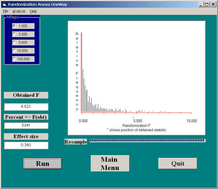Set NReps to 10,000
The width and height of the screenshot is (218, 189).
pyautogui.click(x=14, y=51)
